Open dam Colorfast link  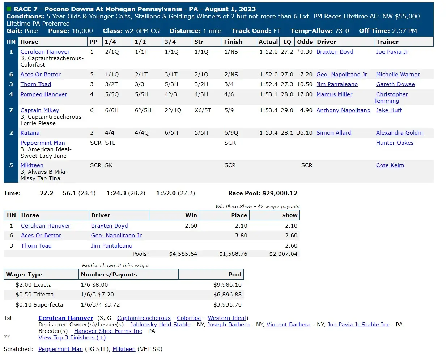[x=189, y=318]
